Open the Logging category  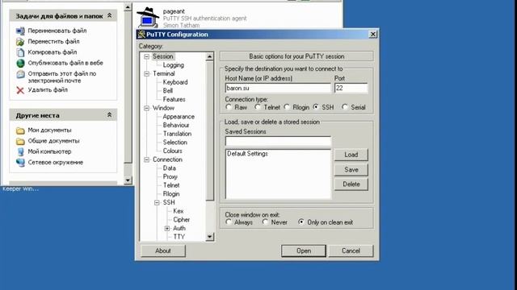174,65
